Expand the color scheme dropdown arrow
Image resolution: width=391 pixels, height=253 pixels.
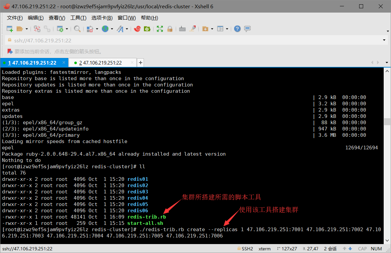[x=97, y=29]
